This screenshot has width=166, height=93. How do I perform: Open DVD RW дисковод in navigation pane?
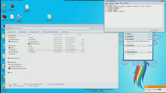click(x=18, y=68)
